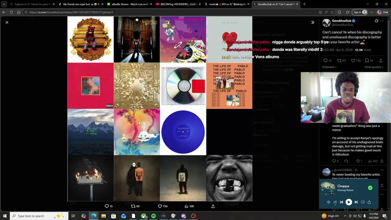Switch to mosh NYJ on X tab
This screenshot has width=391, height=220.
pos(226,4)
